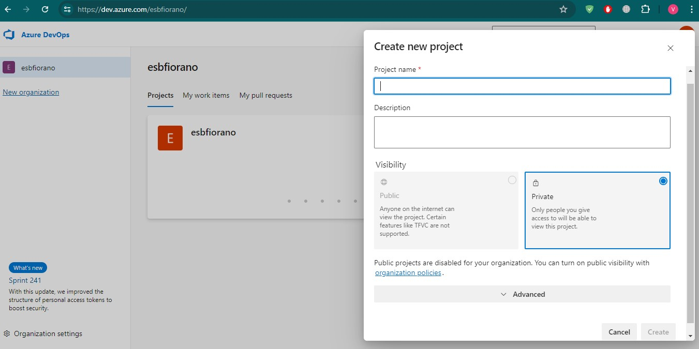
Task: Click the gear icon for Organization settings
Action: tap(7, 333)
